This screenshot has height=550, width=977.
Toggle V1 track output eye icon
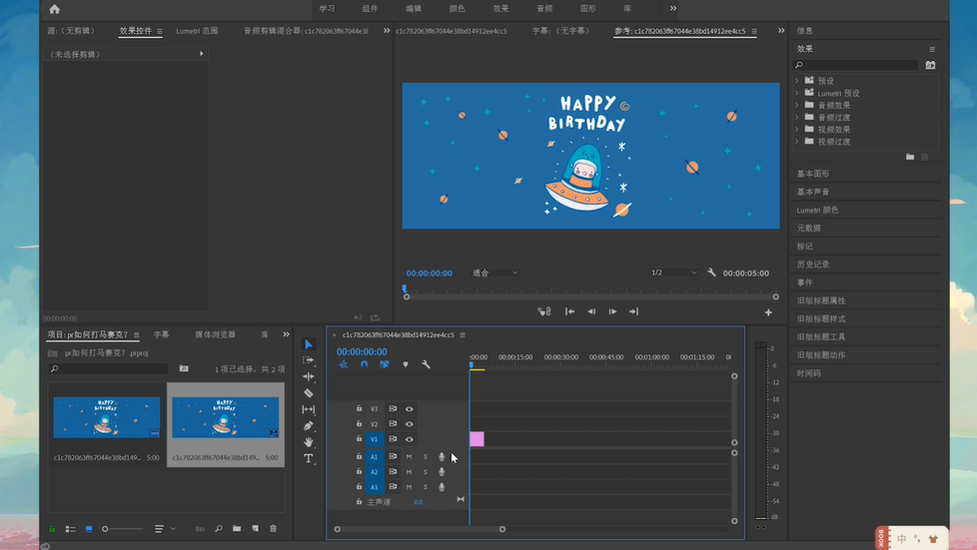410,439
